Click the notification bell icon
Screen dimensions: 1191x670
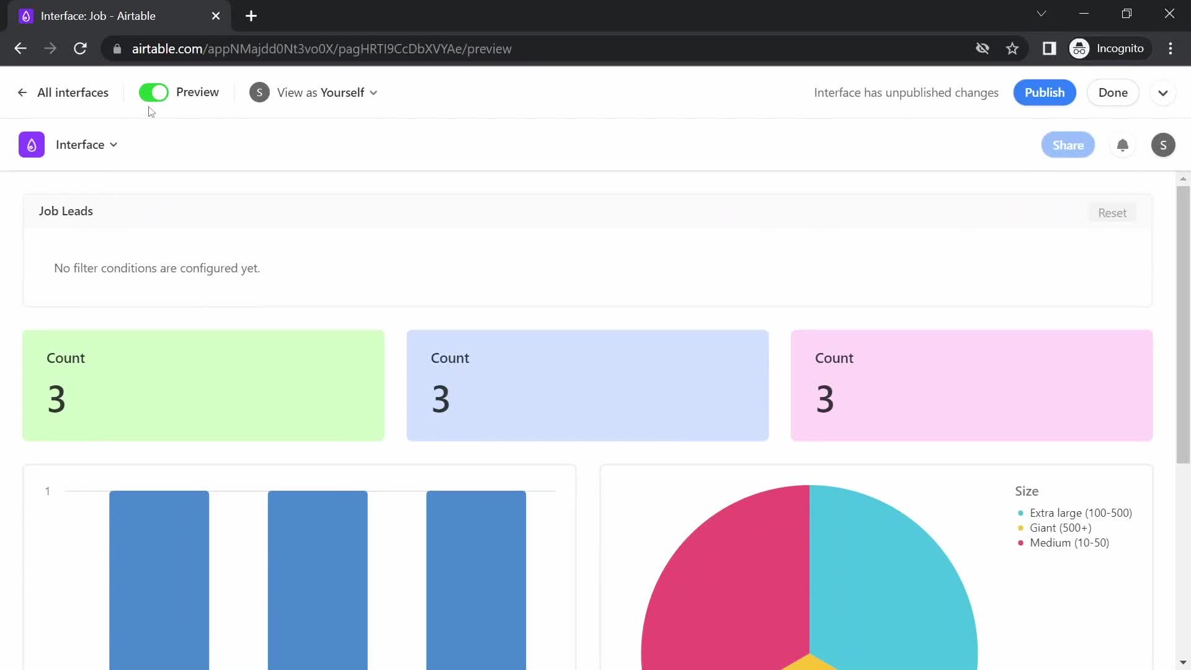click(1122, 145)
